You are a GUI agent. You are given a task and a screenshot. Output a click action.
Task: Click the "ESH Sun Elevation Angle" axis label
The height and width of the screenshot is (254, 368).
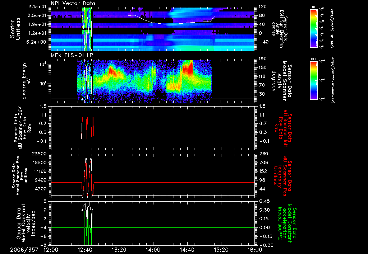[x=280, y=29]
